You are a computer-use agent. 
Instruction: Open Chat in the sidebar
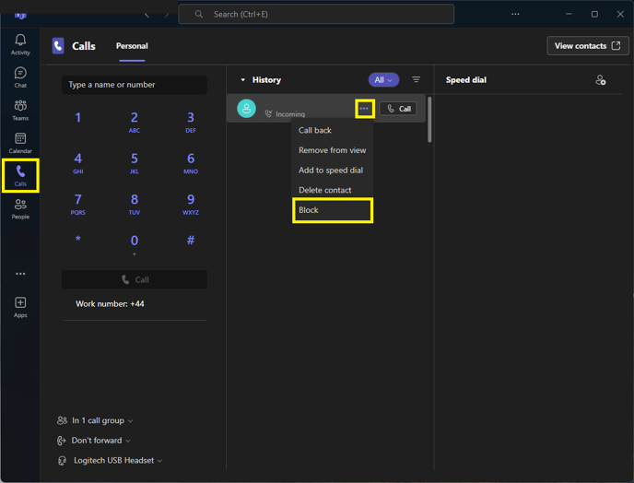[x=20, y=77]
